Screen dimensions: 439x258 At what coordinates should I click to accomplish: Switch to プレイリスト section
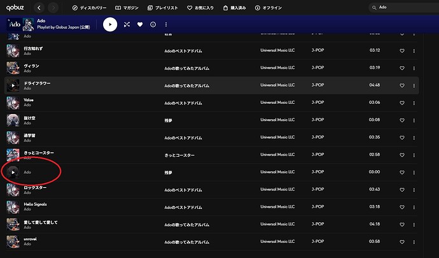tap(163, 8)
